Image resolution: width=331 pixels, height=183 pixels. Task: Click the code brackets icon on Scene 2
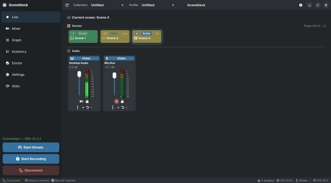pos(104,38)
